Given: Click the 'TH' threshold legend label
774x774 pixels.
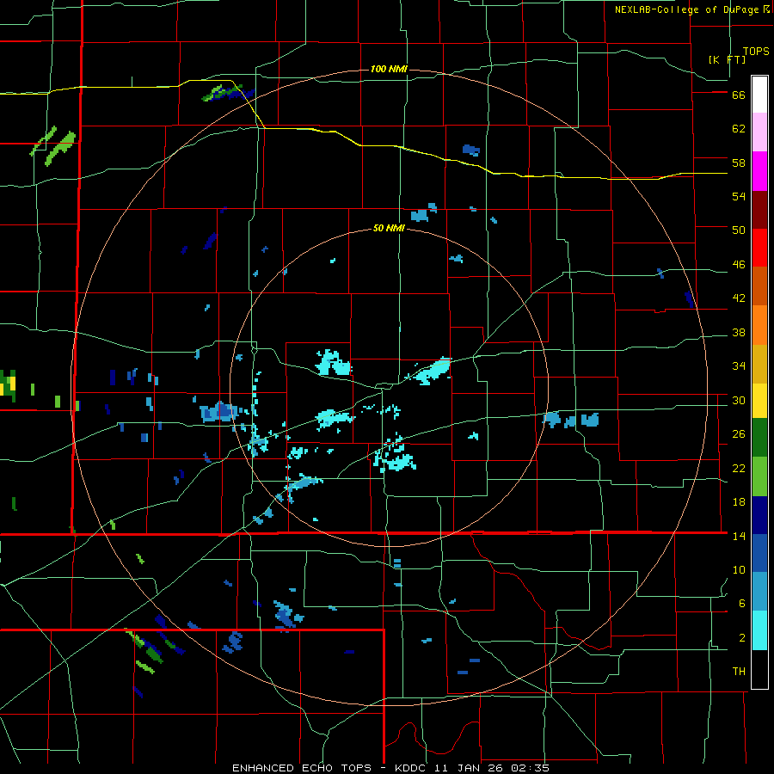Looking at the screenshot, I should [x=739, y=672].
